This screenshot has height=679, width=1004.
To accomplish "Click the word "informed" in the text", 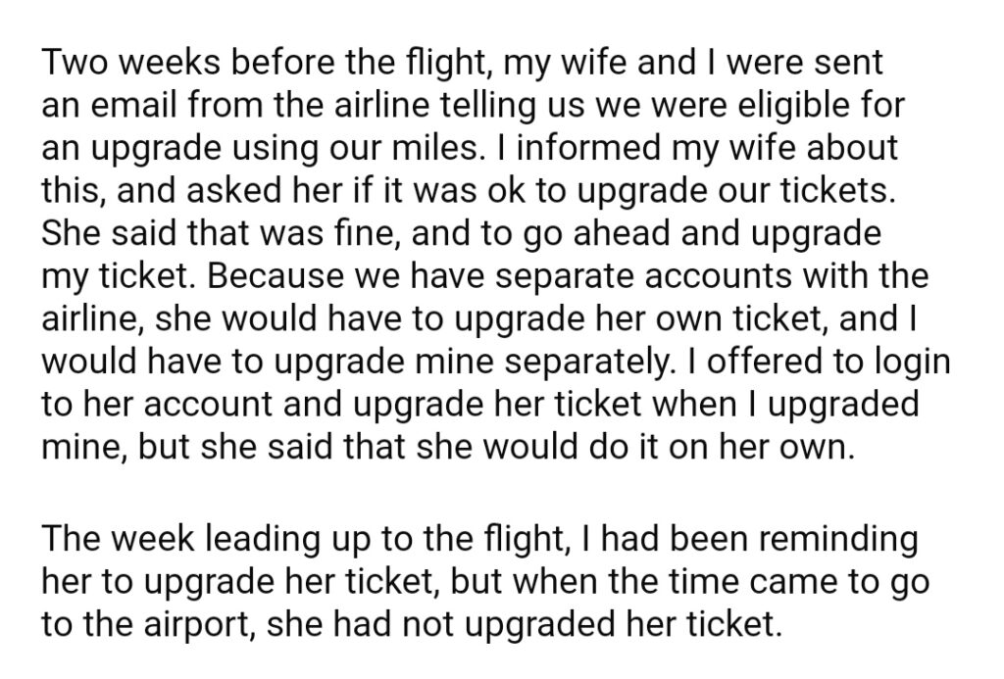I will pyautogui.click(x=578, y=148).
